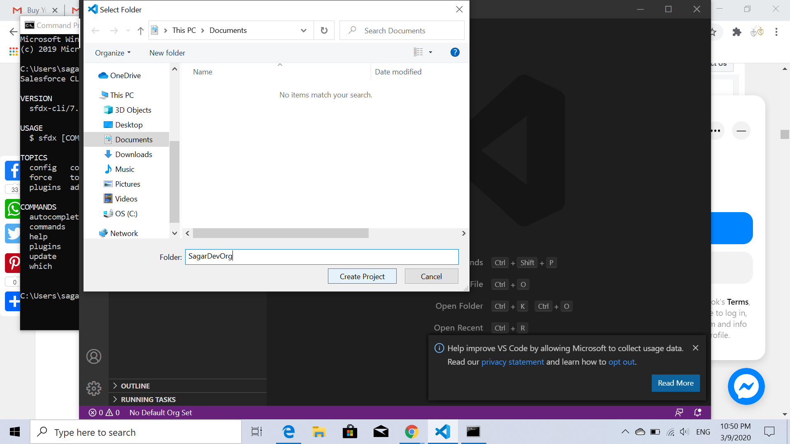
Task: Click navigation pane scroll up arrow
Action: pyautogui.click(x=174, y=69)
